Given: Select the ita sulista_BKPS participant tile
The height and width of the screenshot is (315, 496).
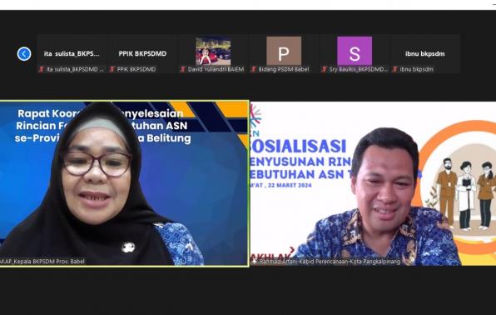Looking at the screenshot, I should [72, 54].
